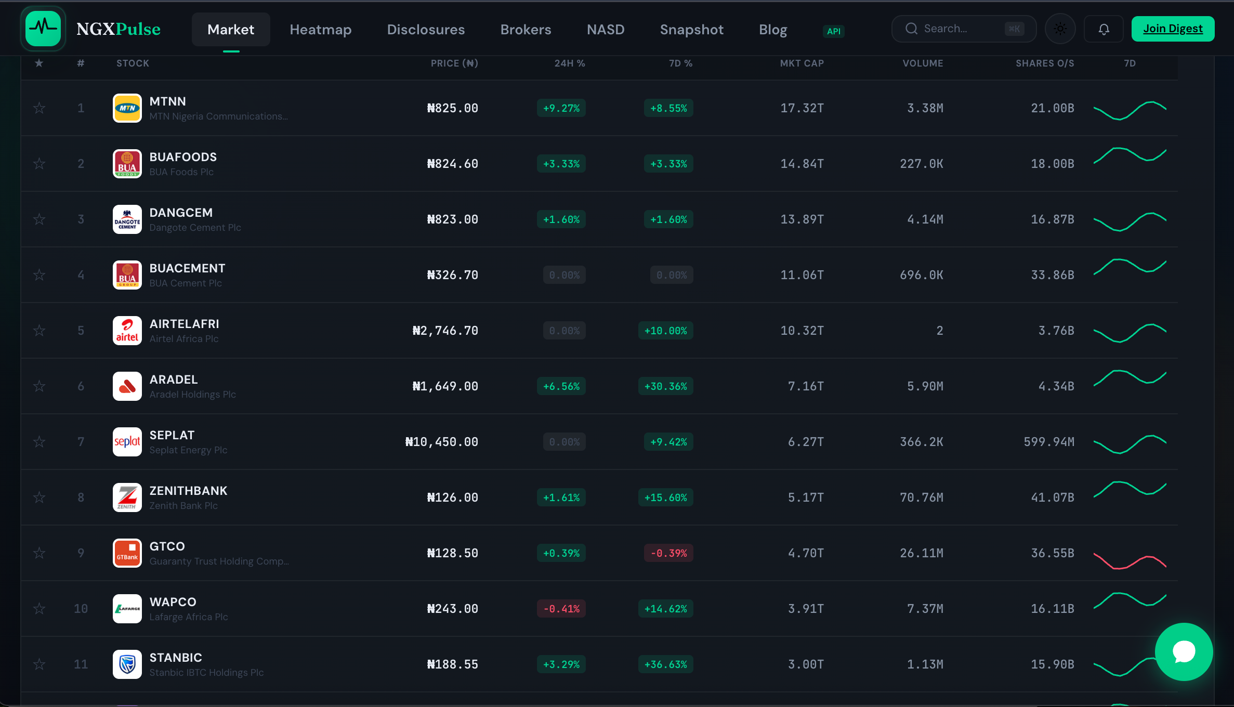Sort by the STOCK column header
Viewport: 1234px width, 707px height.
[x=133, y=63]
